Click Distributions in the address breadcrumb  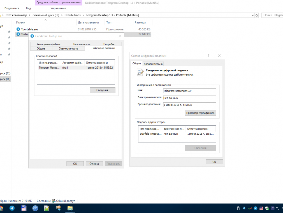73,15
